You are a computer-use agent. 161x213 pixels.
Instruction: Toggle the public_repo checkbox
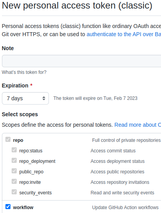point(14,171)
